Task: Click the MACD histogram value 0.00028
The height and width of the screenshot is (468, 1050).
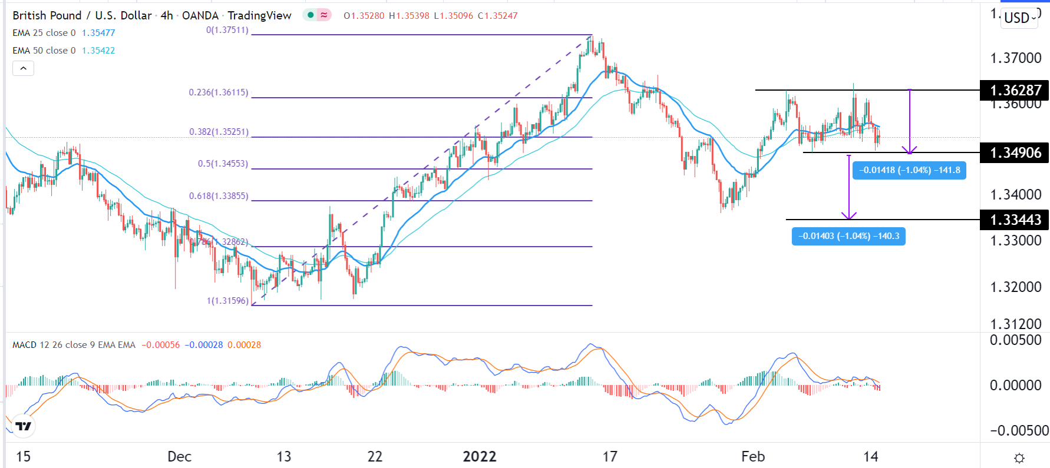Action: pos(244,345)
